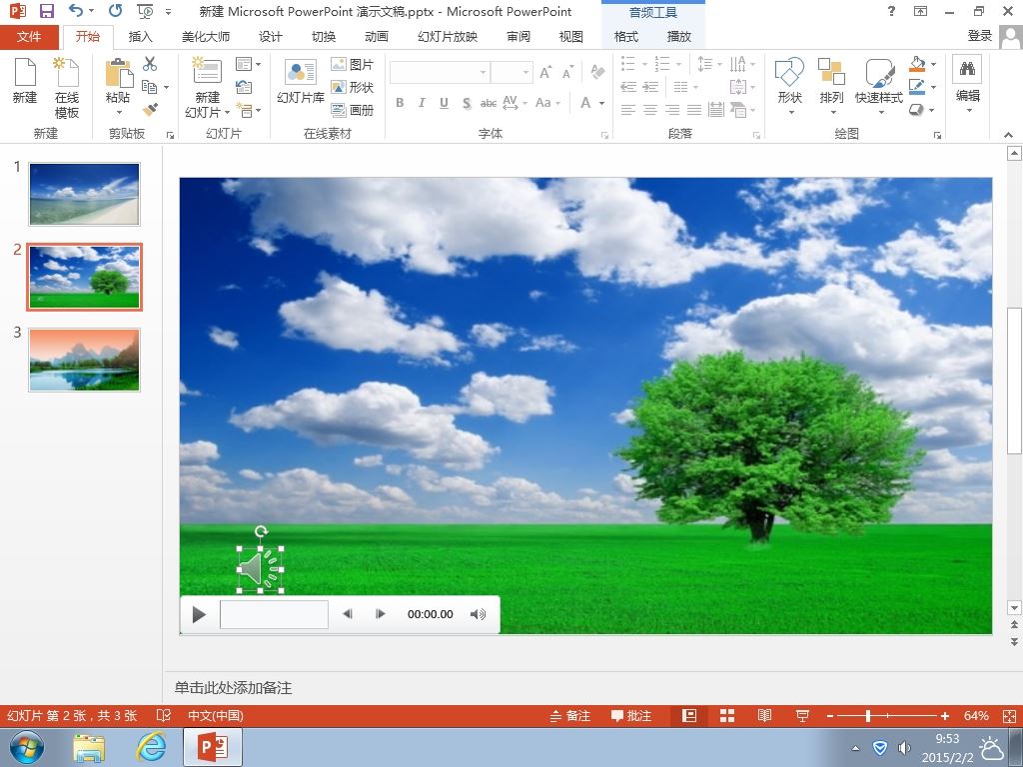
Task: Increase font size with large A icon
Action: [x=545, y=72]
